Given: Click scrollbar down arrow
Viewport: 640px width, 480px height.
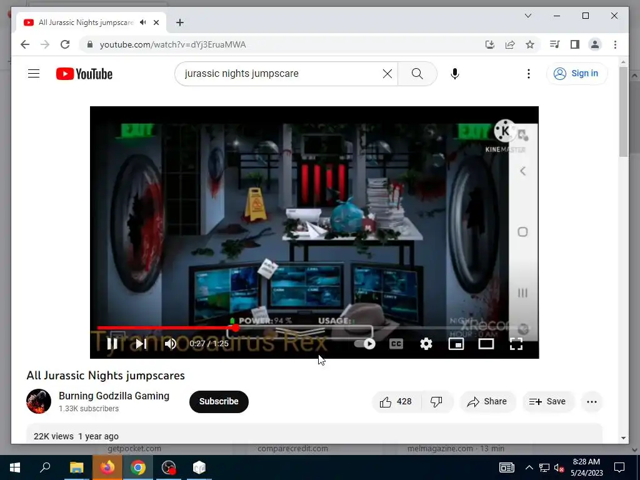Looking at the screenshot, I should [x=623, y=438].
